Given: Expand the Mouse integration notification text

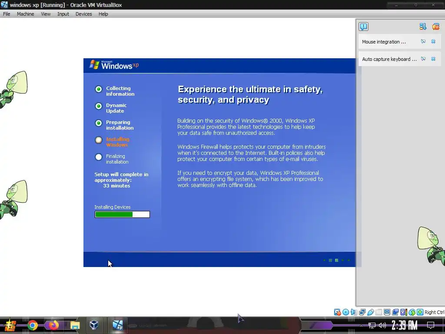Looking at the screenshot, I should click(x=384, y=42).
